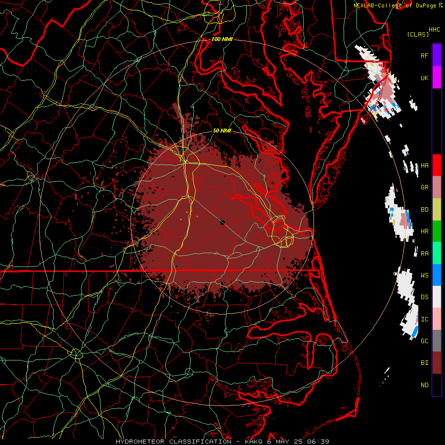Click the 'RF' legend label
The image size is (445, 445).
pyautogui.click(x=424, y=55)
